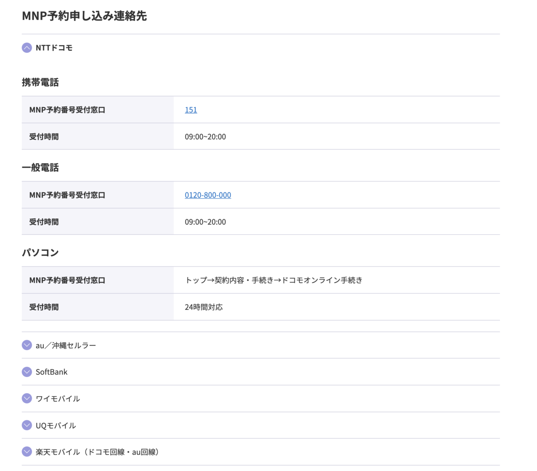
Task: Click the purple circle icon on the SoftBank row
Action: [26, 372]
